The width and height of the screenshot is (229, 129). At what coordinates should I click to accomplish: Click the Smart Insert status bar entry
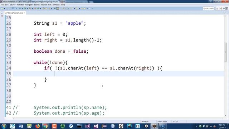pos(162,121)
